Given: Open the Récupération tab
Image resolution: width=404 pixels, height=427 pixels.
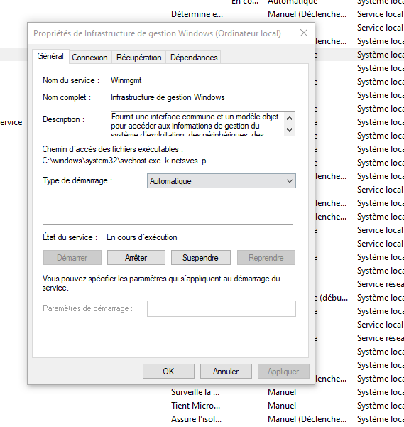Looking at the screenshot, I should click(138, 58).
